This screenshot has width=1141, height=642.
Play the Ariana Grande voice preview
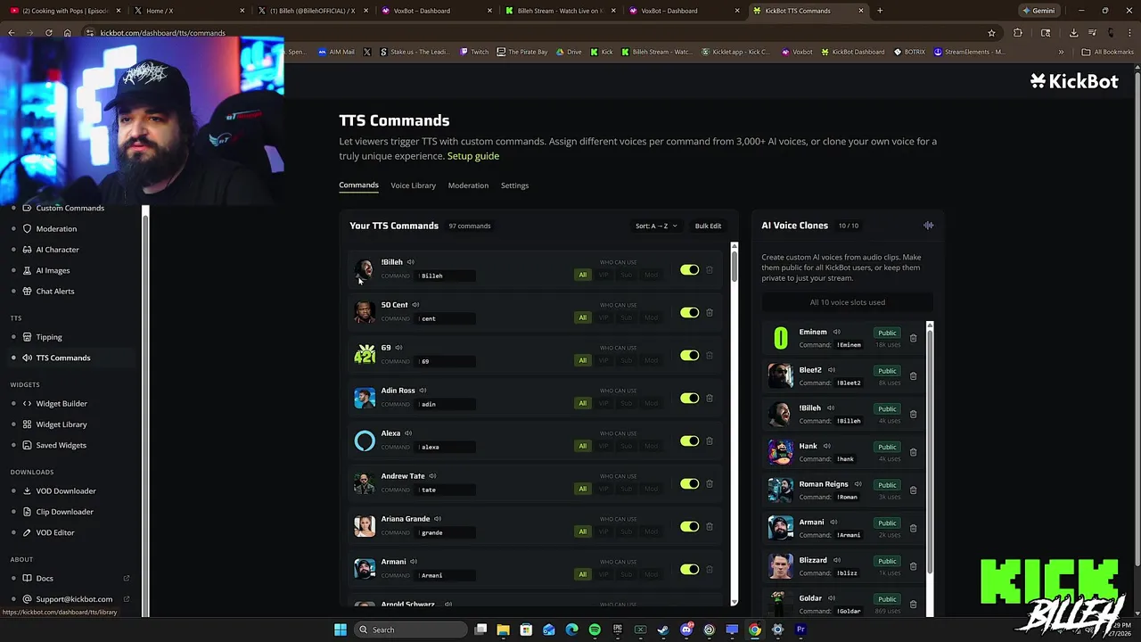pyautogui.click(x=438, y=519)
